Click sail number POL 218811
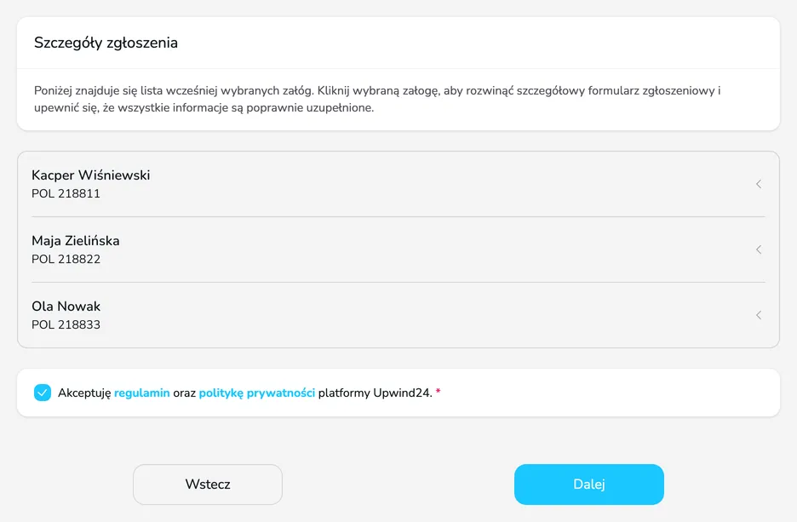 [x=66, y=193]
